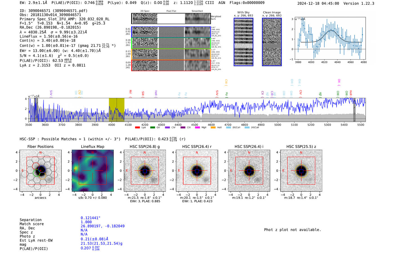Click the HSC SSP(25.5) z cutout
This screenshot has height=268, width=394.
[x=301, y=171]
